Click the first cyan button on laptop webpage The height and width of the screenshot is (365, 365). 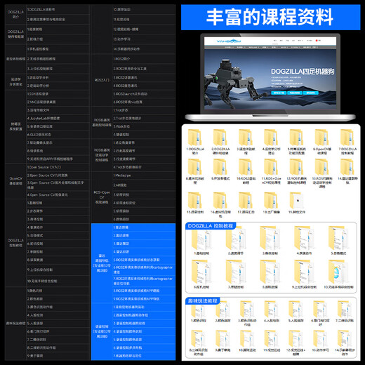(x=279, y=93)
